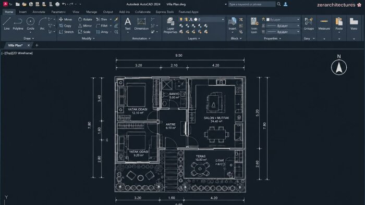Click the Copy command
Screen dimensions: 365x205
click(65, 25)
